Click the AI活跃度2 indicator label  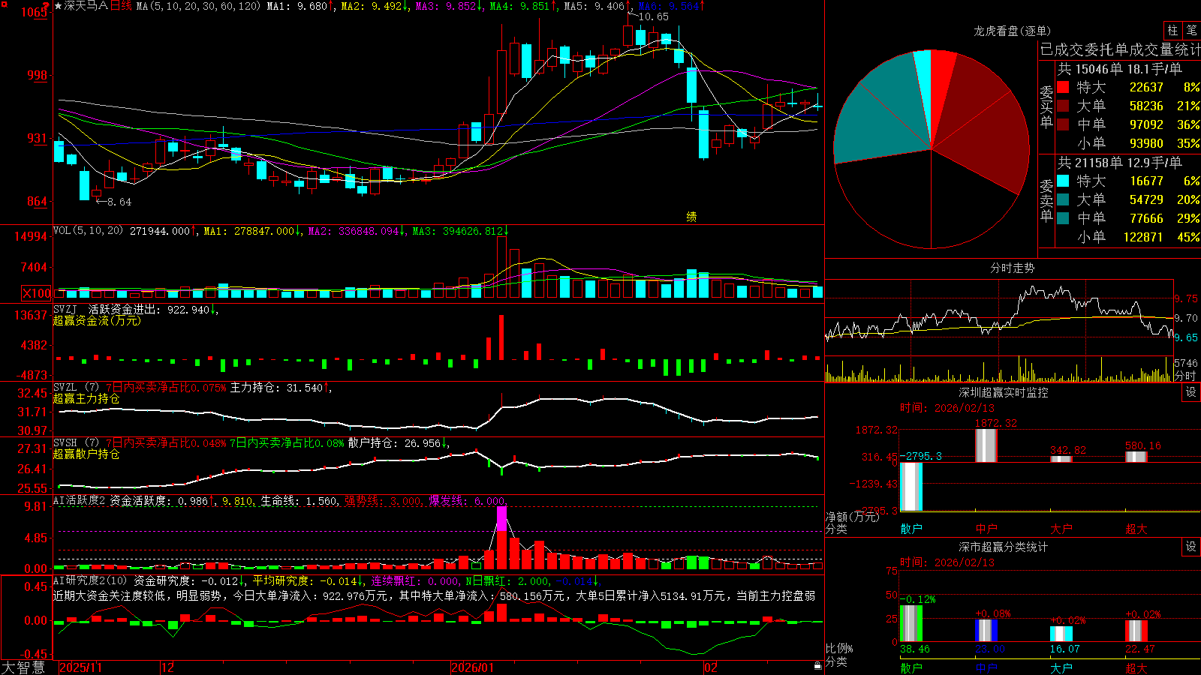coord(80,500)
